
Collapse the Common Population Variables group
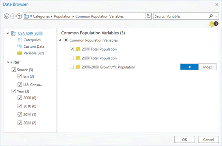[x=61, y=40]
